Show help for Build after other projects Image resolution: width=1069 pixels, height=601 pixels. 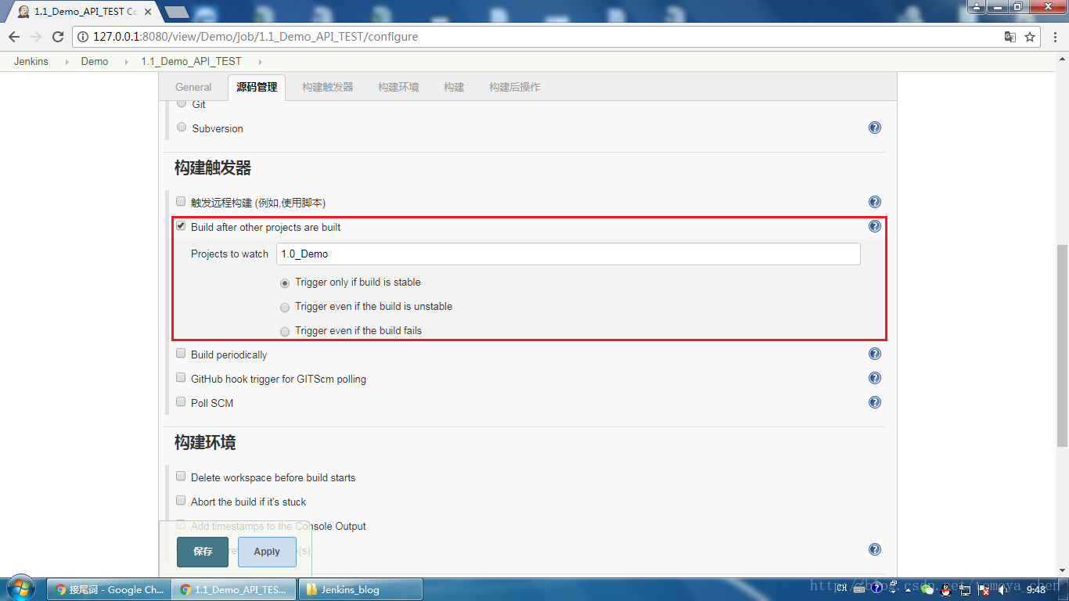(x=875, y=226)
